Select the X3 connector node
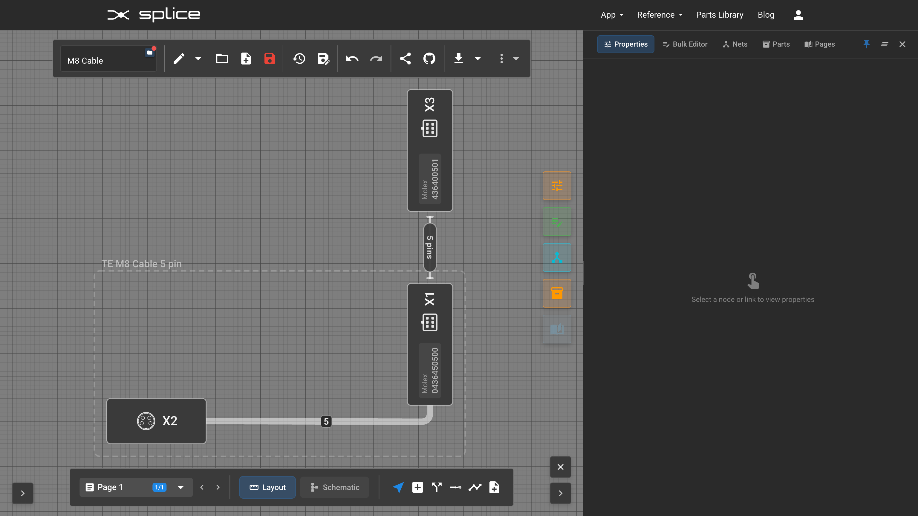Viewport: 918px width, 516px height. point(430,150)
